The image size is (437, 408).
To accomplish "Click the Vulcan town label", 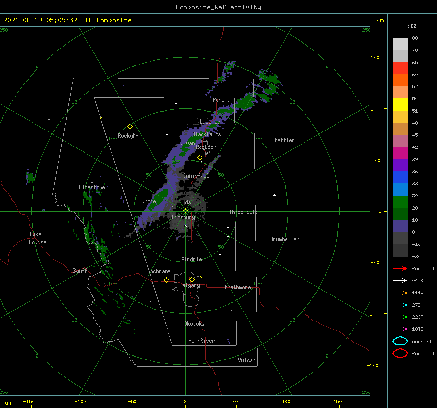I will tap(247, 360).
